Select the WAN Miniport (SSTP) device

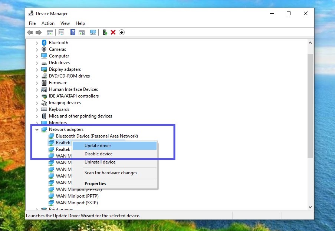(x=78, y=202)
